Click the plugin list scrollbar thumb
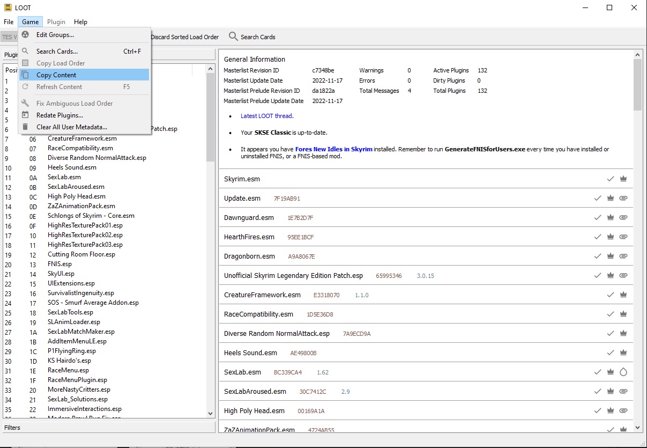The width and height of the screenshot is (647, 448). [211, 117]
